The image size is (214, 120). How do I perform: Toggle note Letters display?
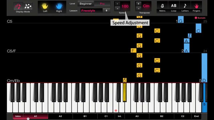(x=185, y=7)
